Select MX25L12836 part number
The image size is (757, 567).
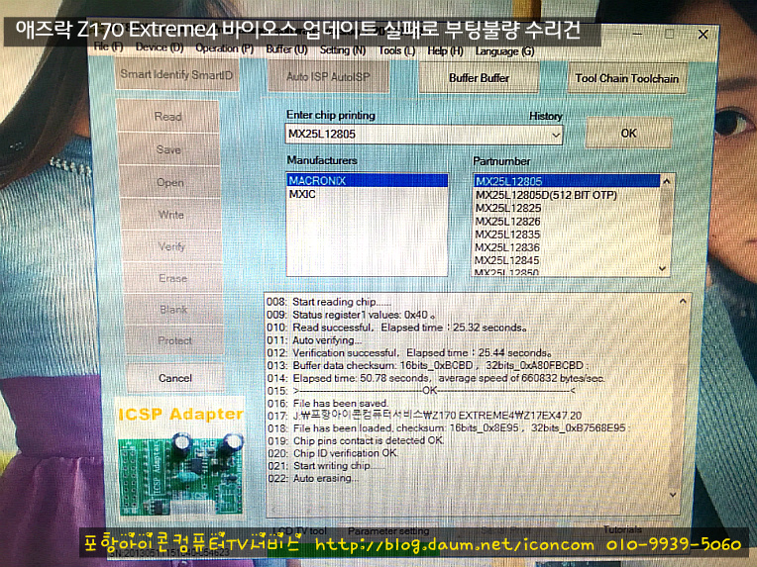tap(567, 247)
